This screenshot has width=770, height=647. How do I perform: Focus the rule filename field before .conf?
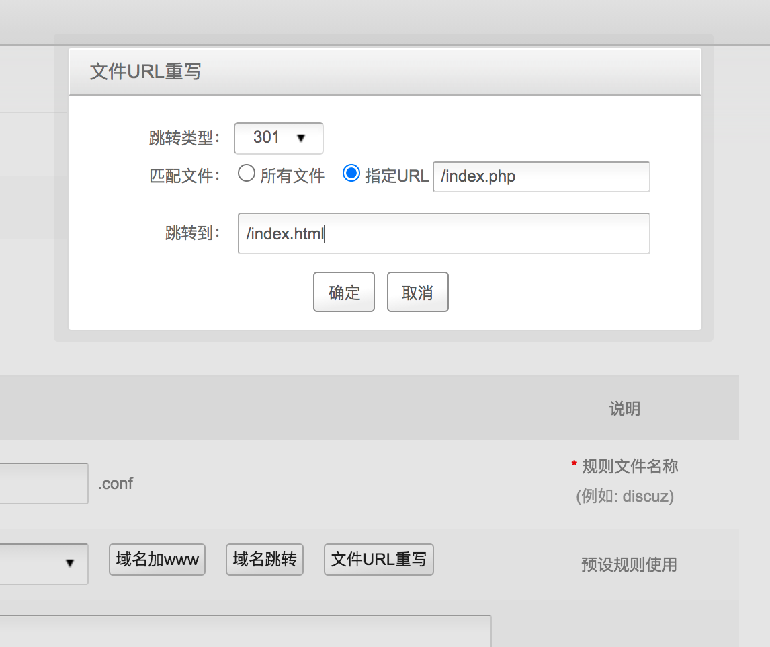click(x=44, y=483)
